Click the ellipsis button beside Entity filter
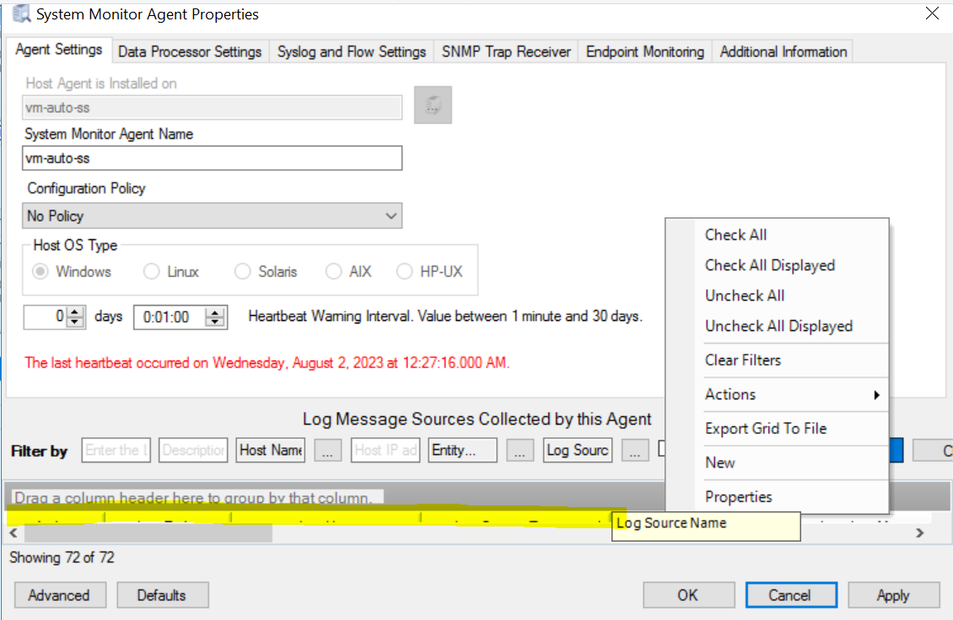The image size is (953, 620). 520,450
